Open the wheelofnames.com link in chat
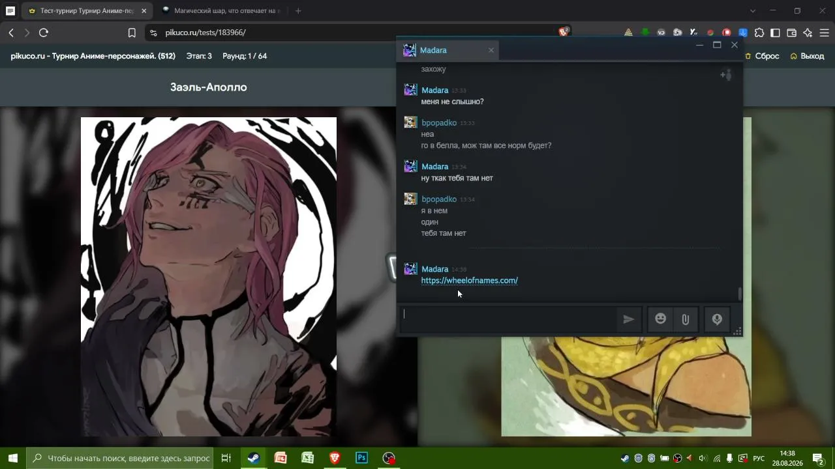The width and height of the screenshot is (835, 469). 470,281
